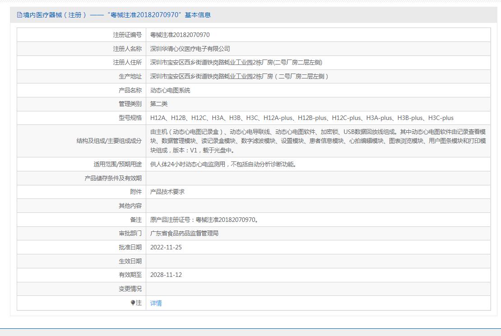Click company name 深圳华清心仪医疗电子有限公司
Viewport: 501px width, 336px height.
click(x=190, y=49)
